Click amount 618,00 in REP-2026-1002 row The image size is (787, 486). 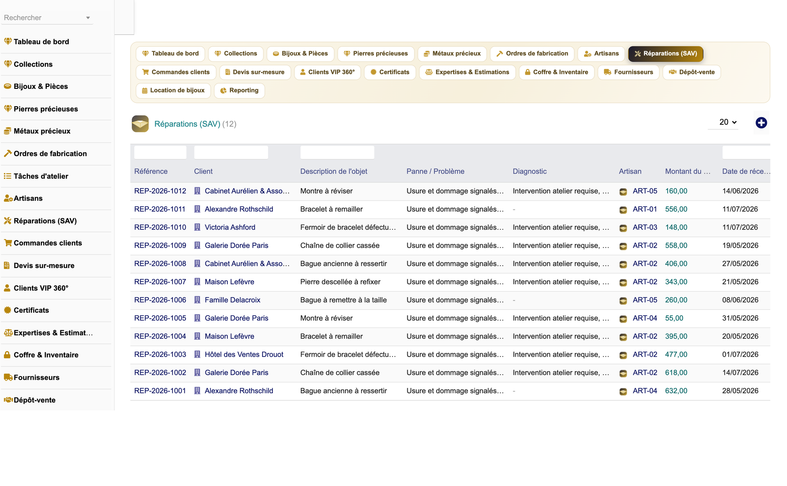tap(676, 373)
